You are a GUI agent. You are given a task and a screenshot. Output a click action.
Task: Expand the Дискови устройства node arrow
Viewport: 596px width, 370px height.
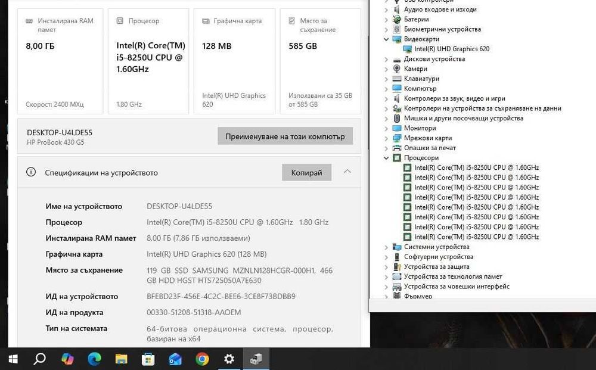pos(386,59)
